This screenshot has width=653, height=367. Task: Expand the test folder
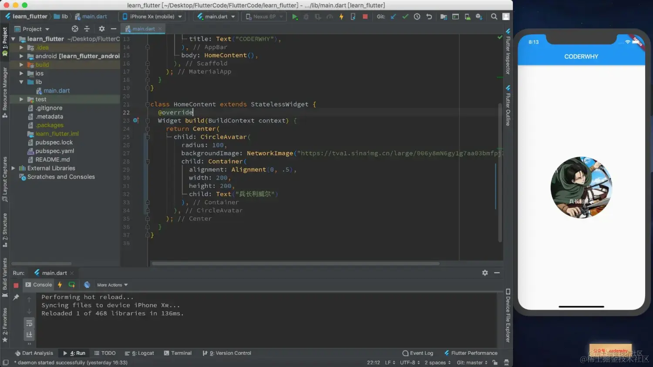click(21, 99)
